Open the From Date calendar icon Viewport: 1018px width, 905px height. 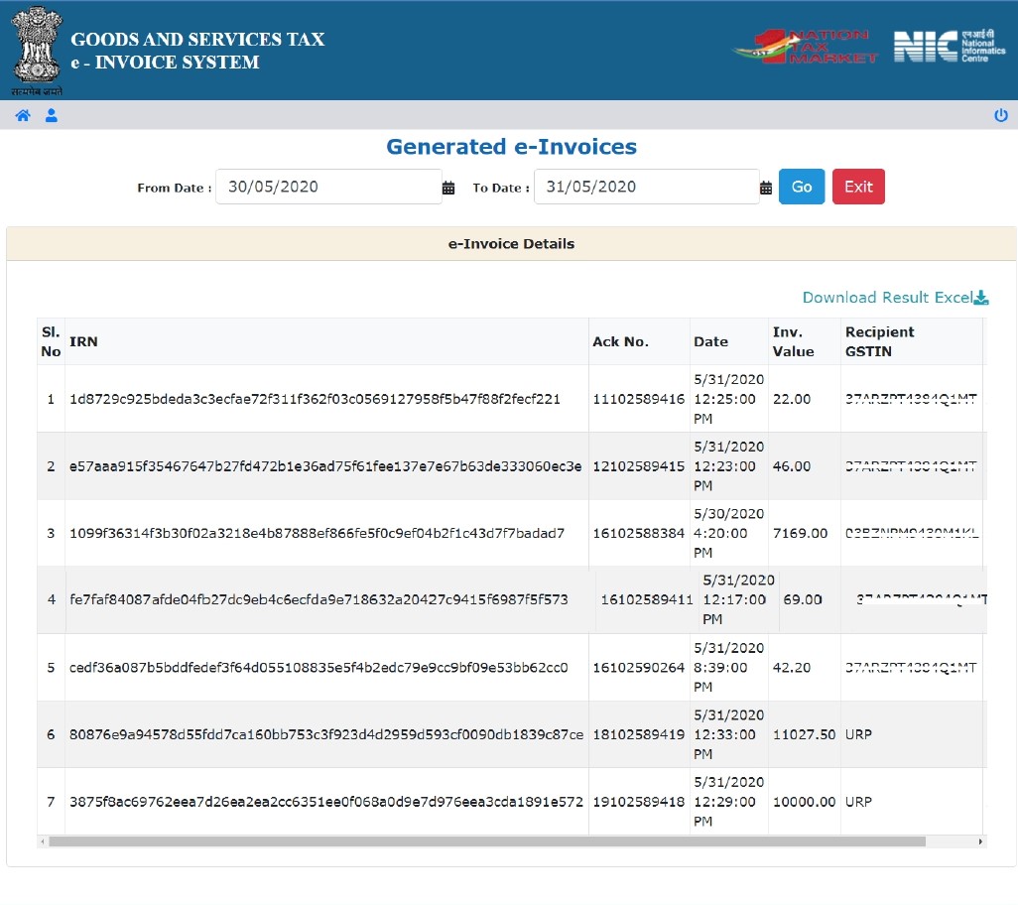coord(448,188)
